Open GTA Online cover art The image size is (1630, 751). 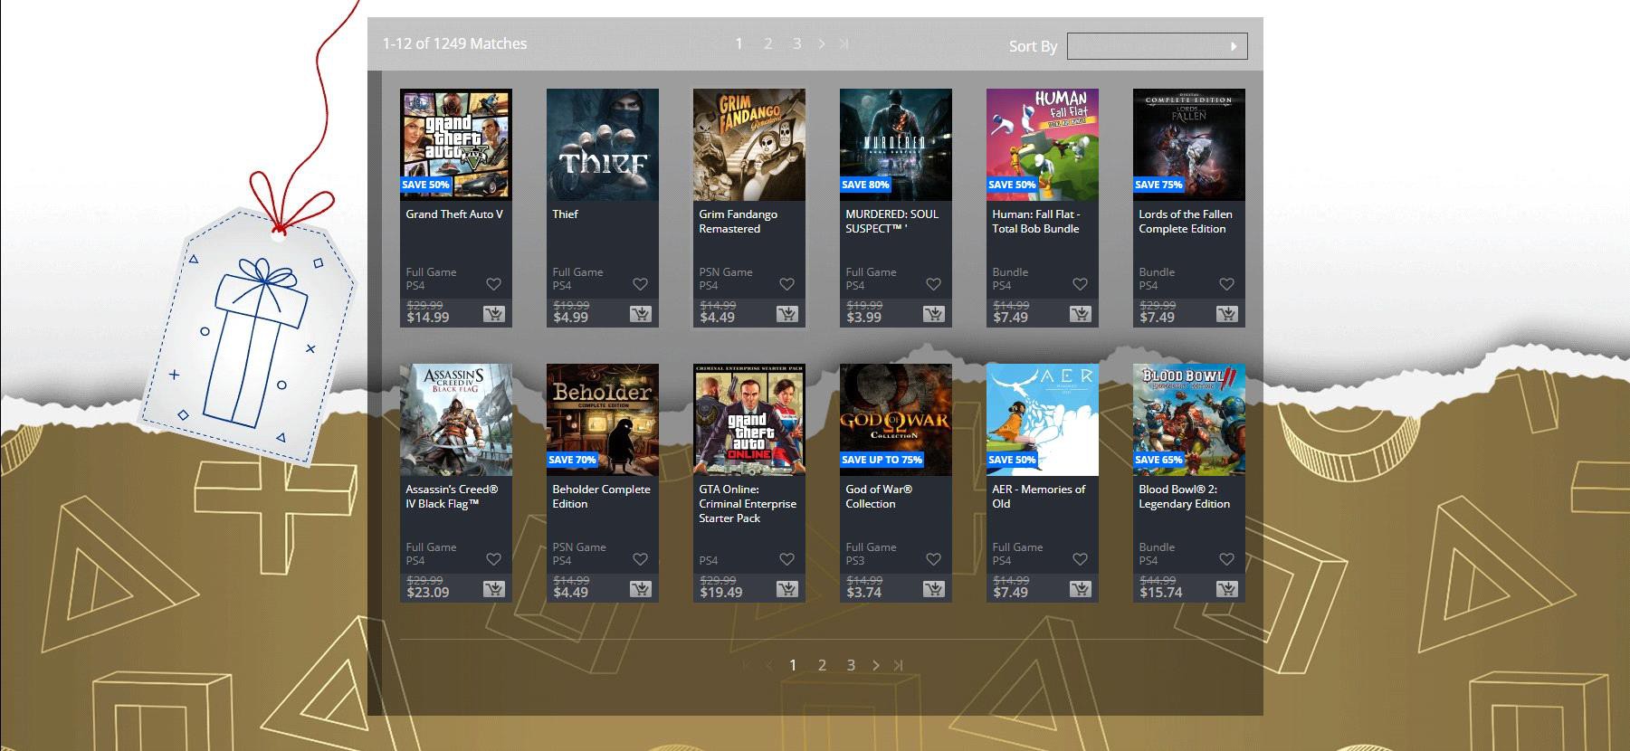[749, 420]
